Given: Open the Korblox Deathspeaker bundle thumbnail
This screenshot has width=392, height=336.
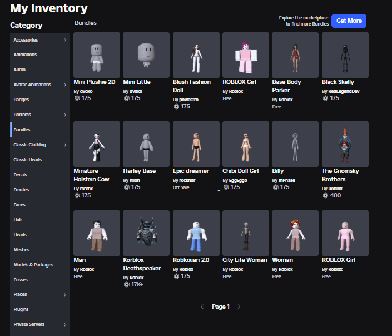Looking at the screenshot, I should tap(146, 233).
